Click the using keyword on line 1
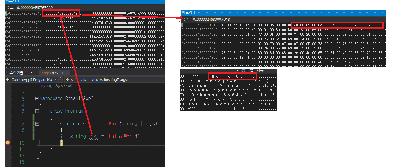393x168 pixels. click(x=46, y=86)
